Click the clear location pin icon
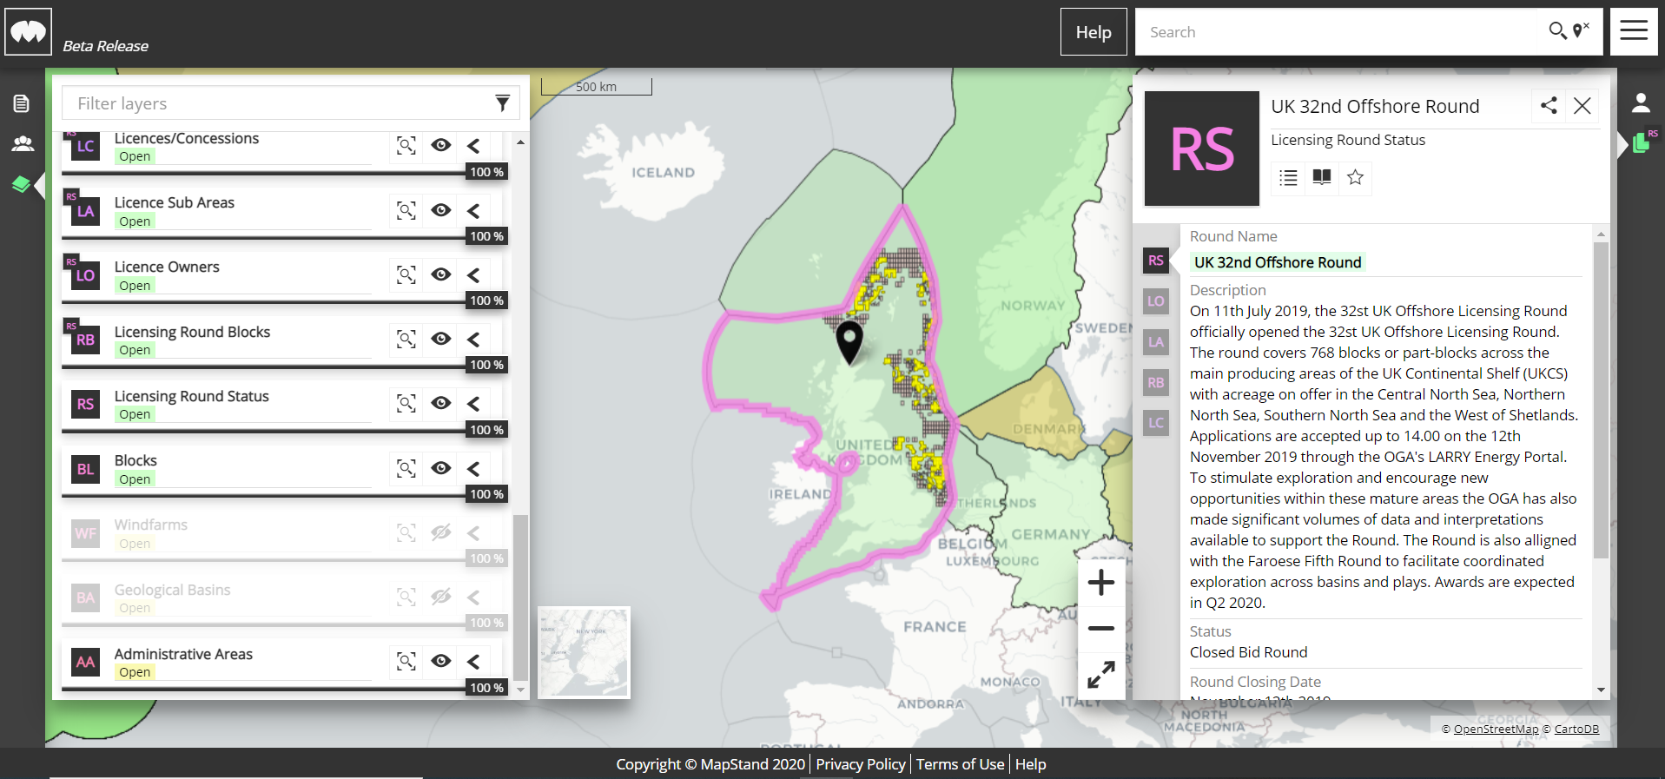 [1581, 30]
